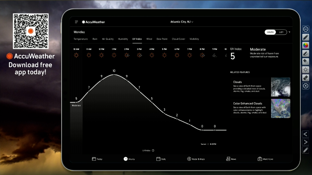The height and width of the screenshot is (175, 312).
Task: Click the circled X clear icon
Action: click(306, 86)
